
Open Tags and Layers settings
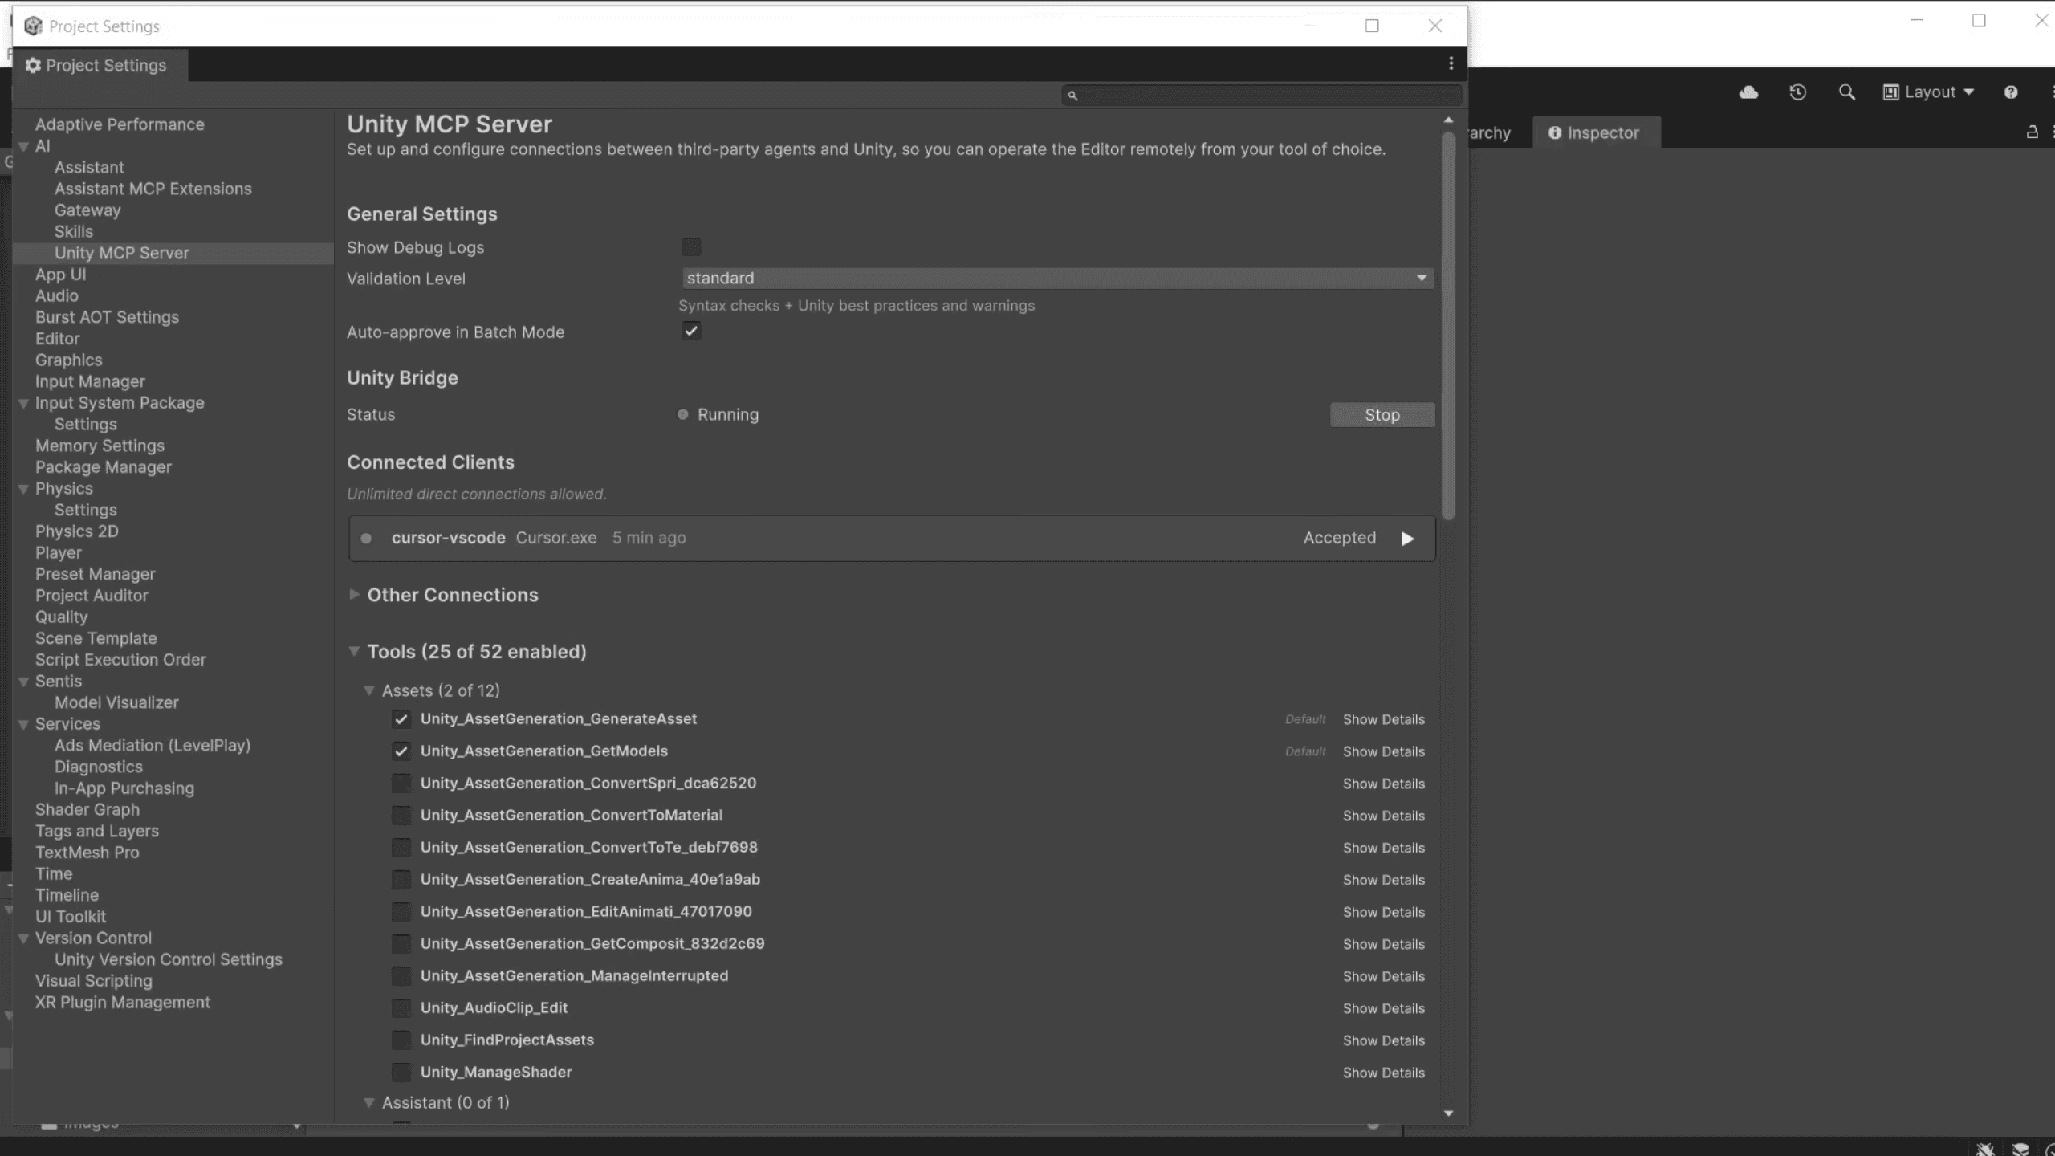point(97,832)
